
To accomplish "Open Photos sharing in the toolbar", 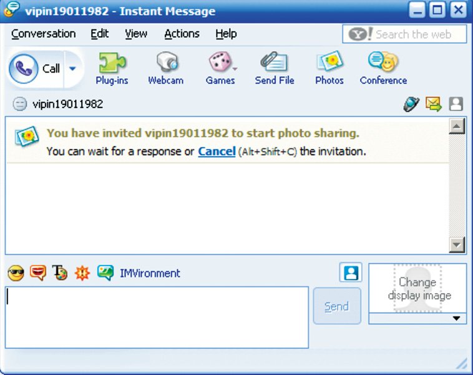I will tap(329, 69).
